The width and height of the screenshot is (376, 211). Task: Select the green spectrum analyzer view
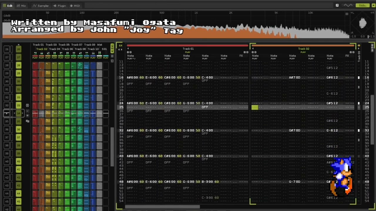coord(363,5)
